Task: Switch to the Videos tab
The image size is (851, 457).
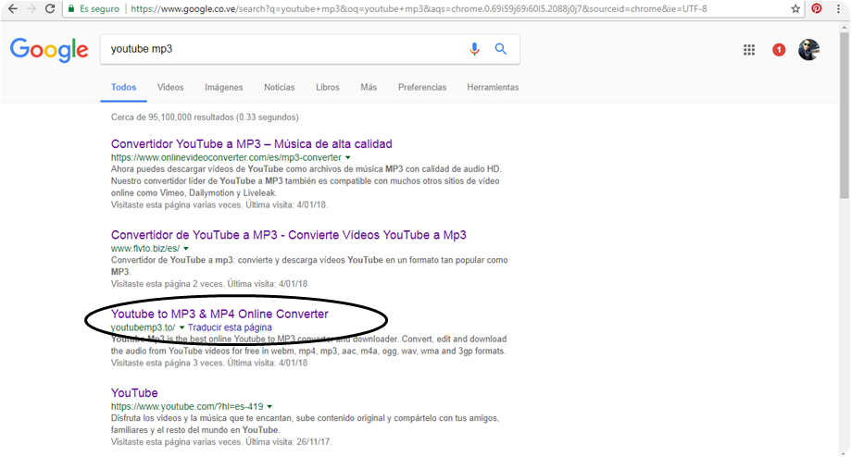Action: pyautogui.click(x=170, y=87)
